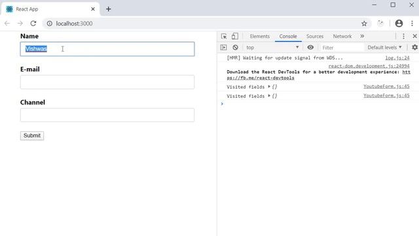
Task: Click the E-mail label
Action: click(x=30, y=69)
